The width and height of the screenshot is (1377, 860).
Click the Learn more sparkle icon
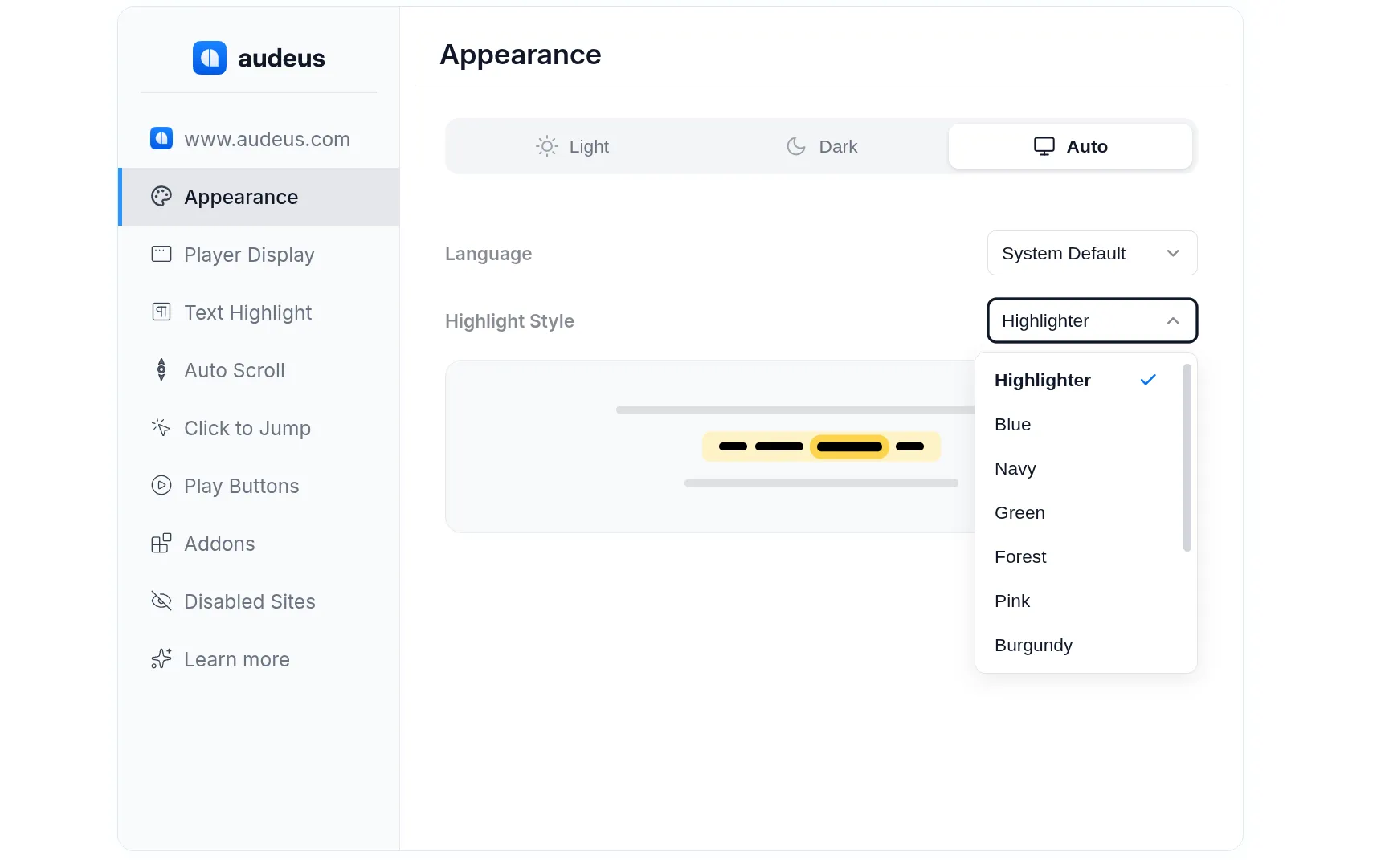[x=161, y=658]
